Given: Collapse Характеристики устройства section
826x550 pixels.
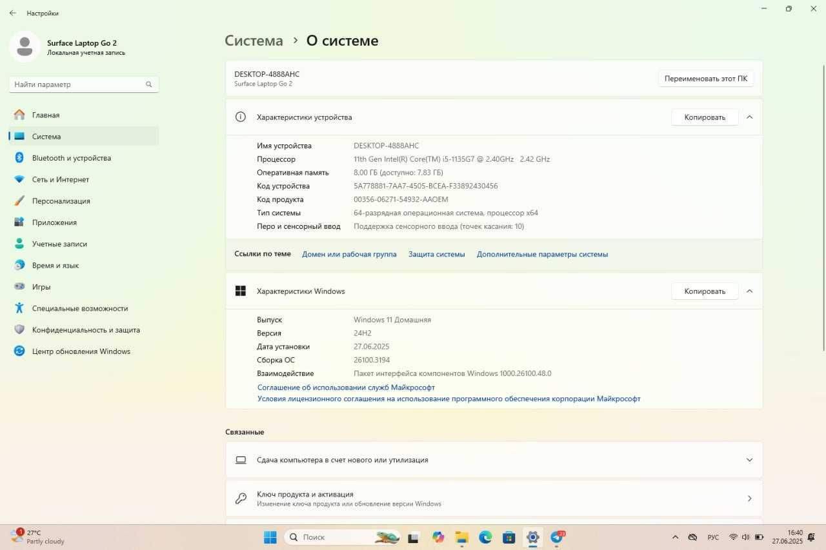Looking at the screenshot, I should [749, 117].
